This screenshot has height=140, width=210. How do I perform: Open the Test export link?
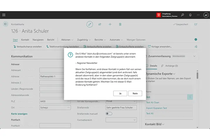click(x=148, y=97)
